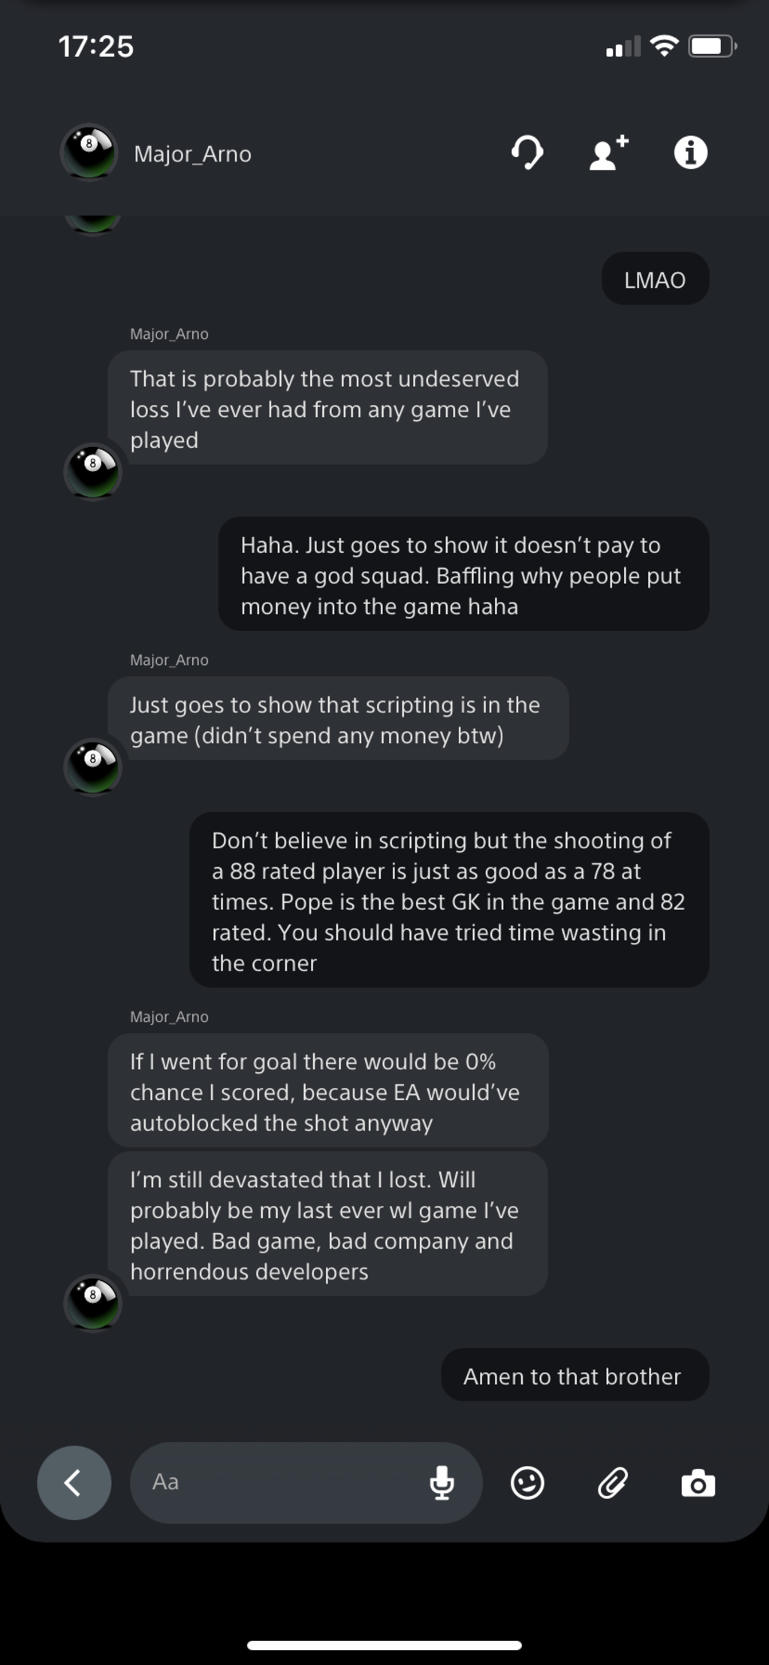Open the camera icon
This screenshot has height=1665, width=769.
click(698, 1484)
